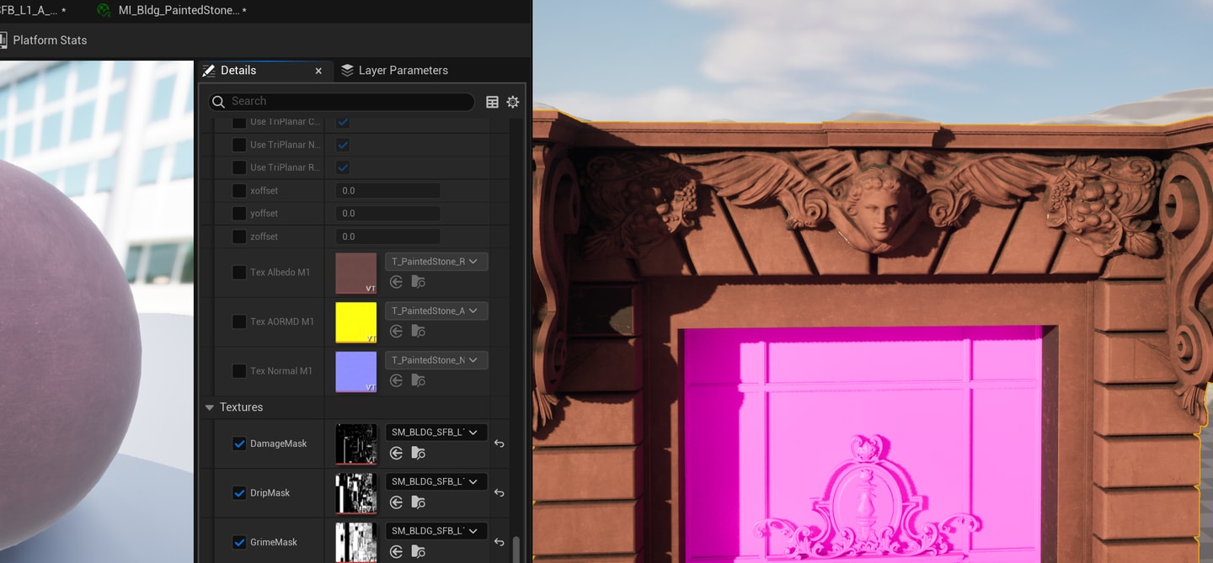This screenshot has height=563, width=1213.
Task: Browse to Tex Albedo M1 asset
Action: click(418, 283)
